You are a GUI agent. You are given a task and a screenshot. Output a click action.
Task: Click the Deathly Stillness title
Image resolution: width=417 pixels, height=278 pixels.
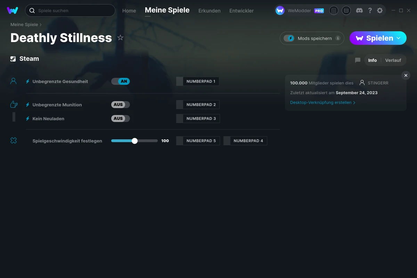pos(61,38)
